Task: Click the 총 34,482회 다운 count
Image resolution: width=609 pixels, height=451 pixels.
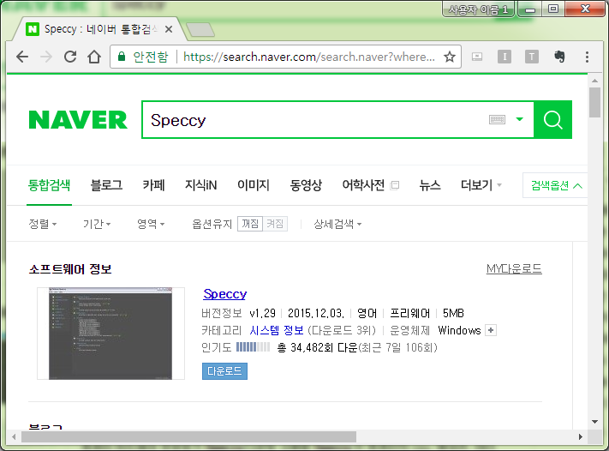Action: [317, 347]
